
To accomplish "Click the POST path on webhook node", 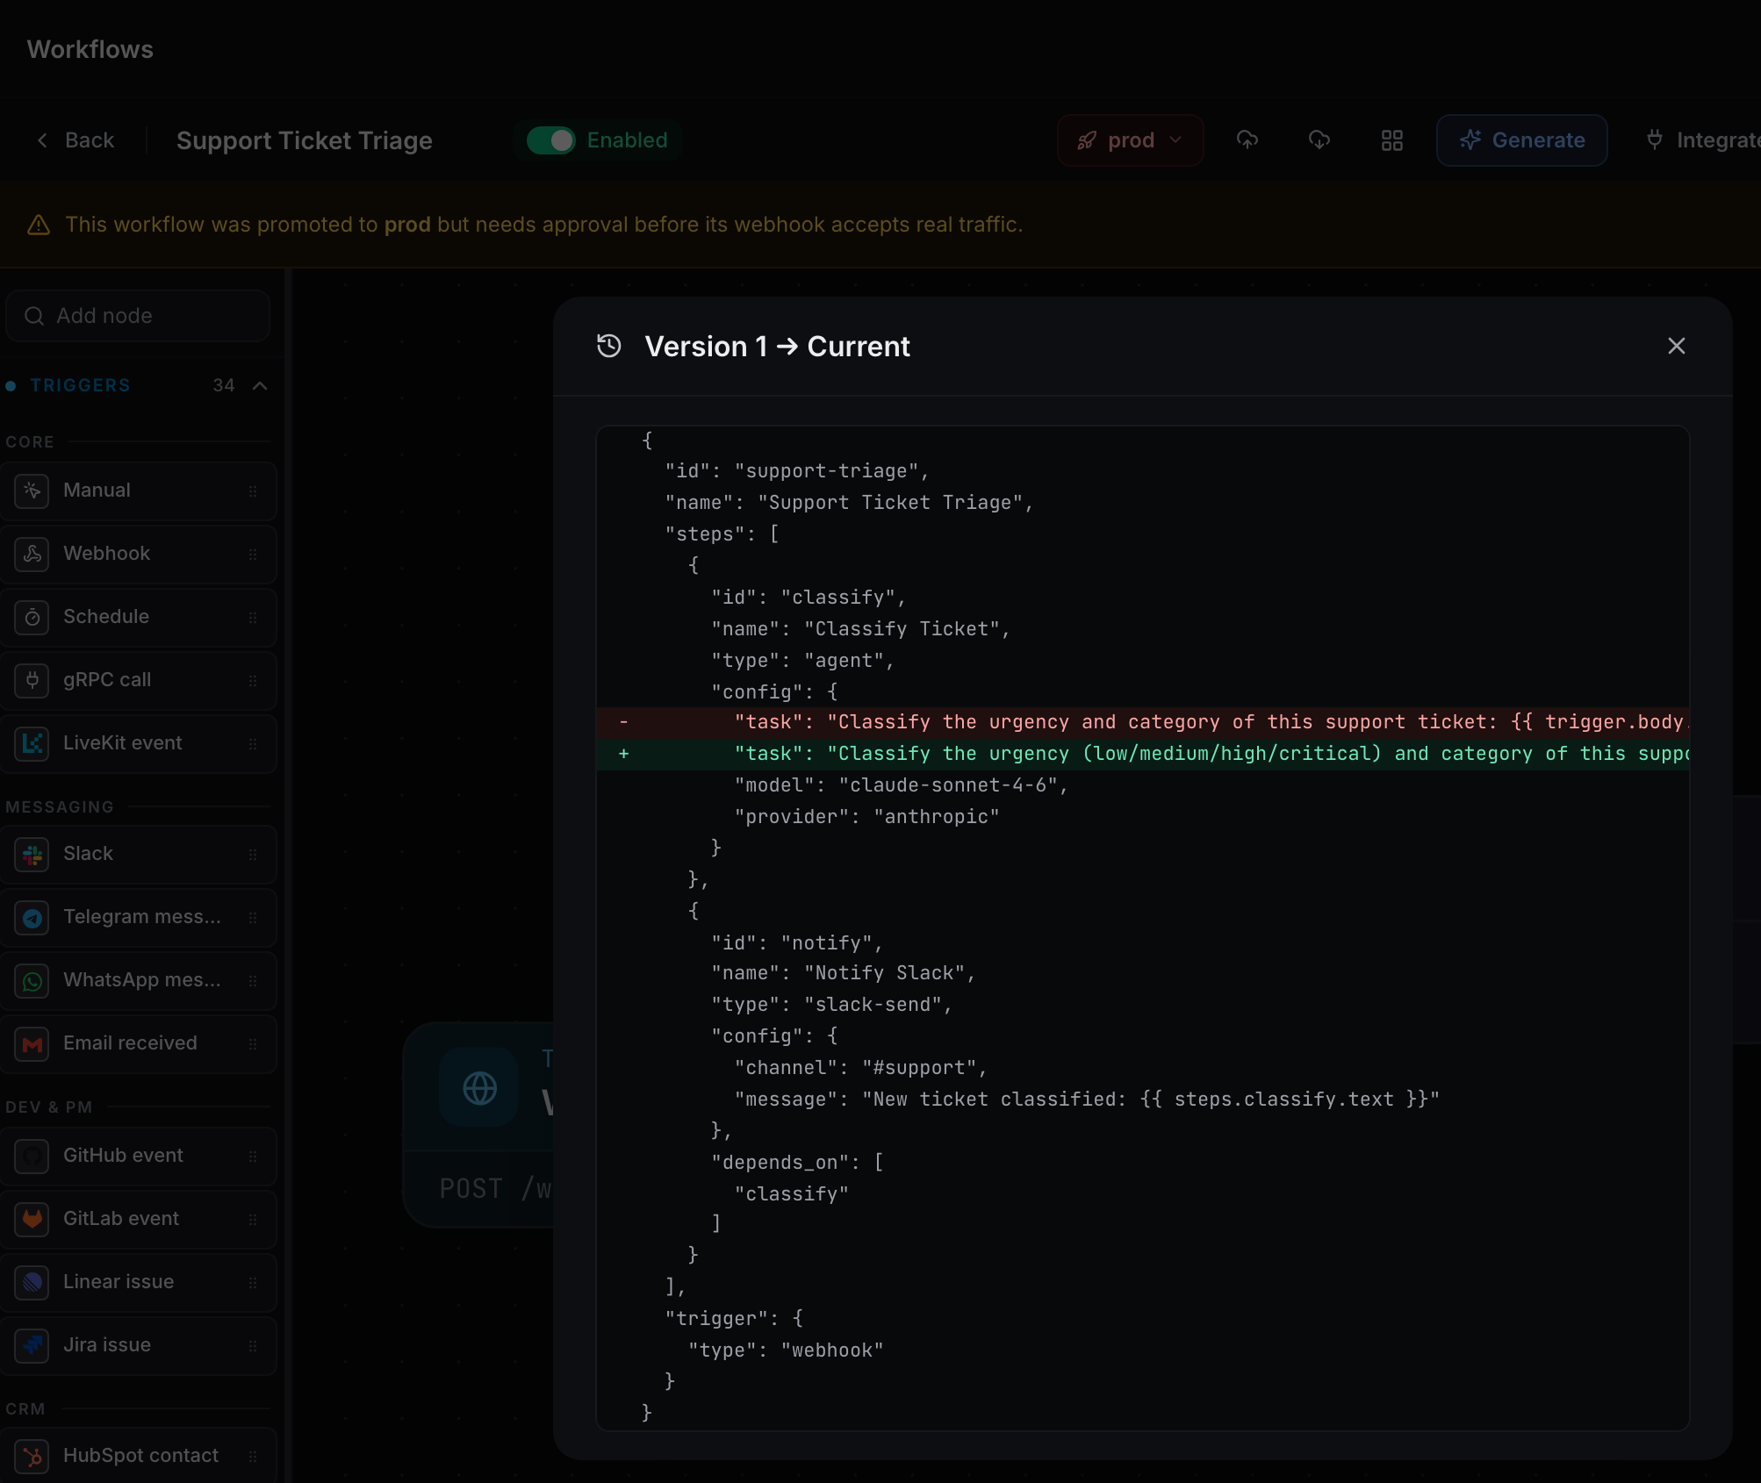I will click(x=496, y=1189).
